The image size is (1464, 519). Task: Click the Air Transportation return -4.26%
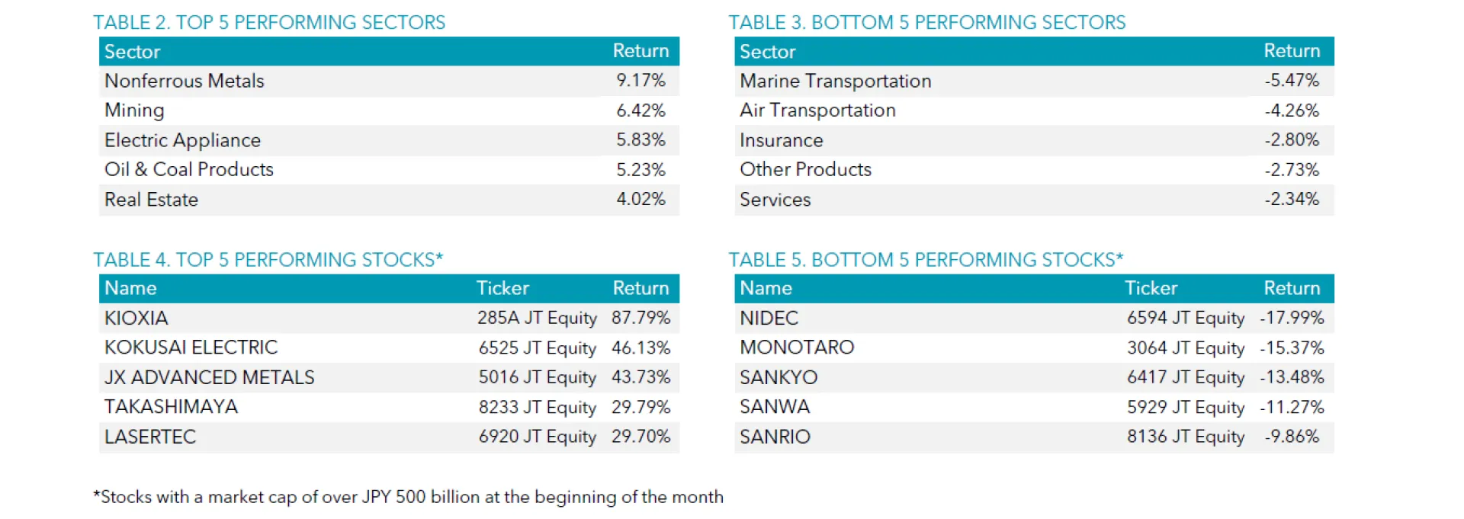tap(1292, 111)
